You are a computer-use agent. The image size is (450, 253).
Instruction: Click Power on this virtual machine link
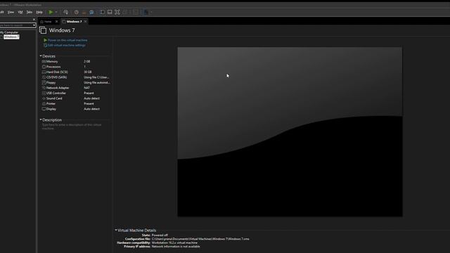67,40
